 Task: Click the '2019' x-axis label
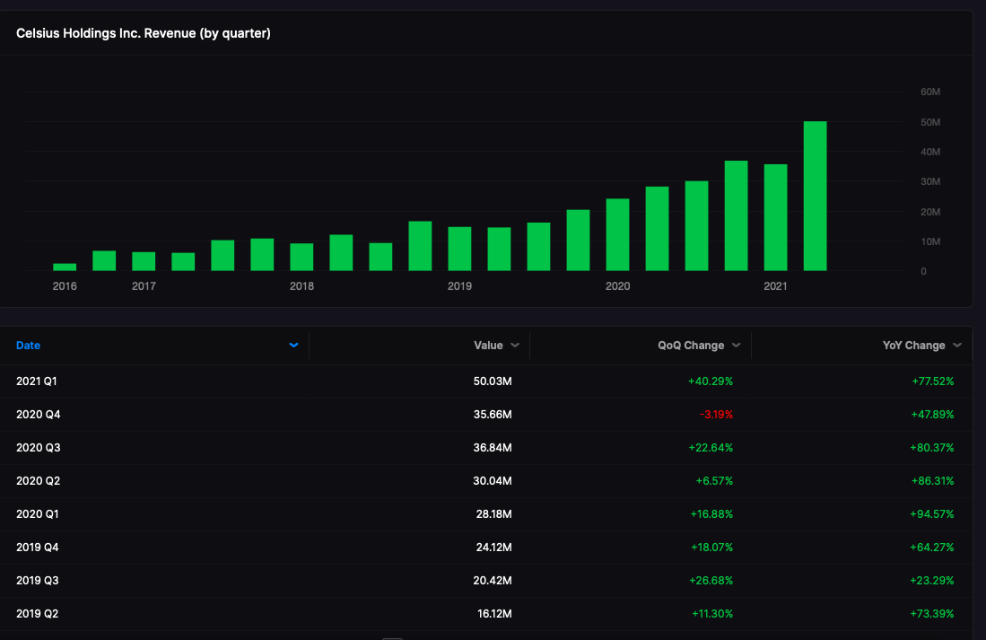pos(459,286)
